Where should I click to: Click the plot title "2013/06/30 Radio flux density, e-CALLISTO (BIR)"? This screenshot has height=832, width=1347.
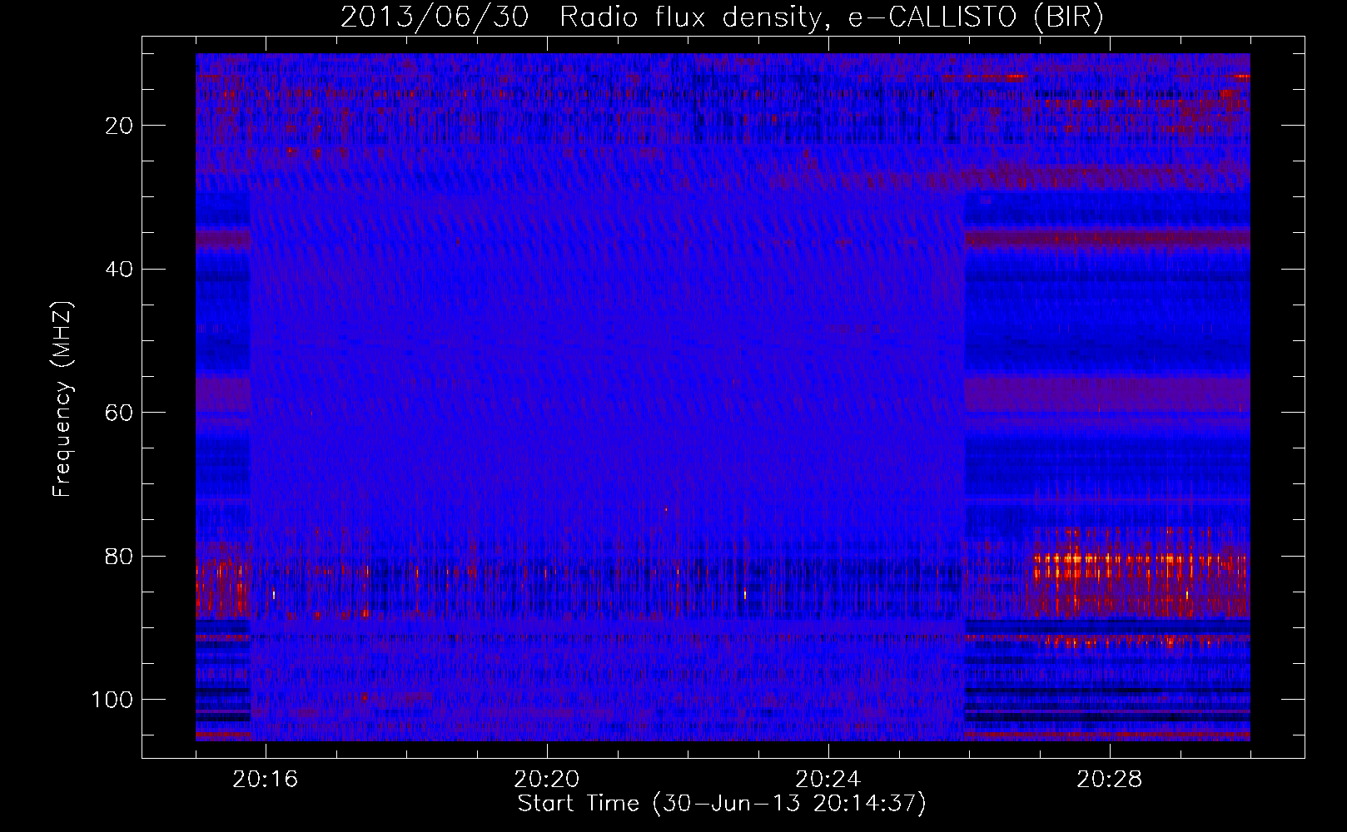[x=722, y=17]
